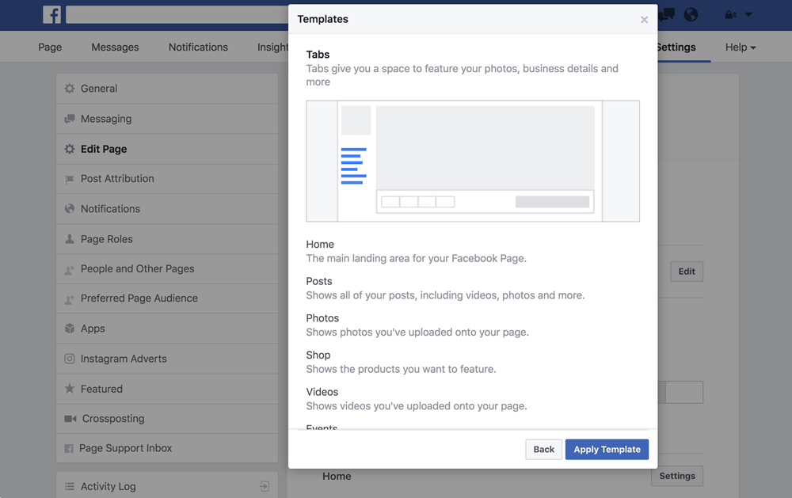The width and height of the screenshot is (792, 498).
Task: Click the Instagram Adverts camera icon
Action: coord(70,359)
